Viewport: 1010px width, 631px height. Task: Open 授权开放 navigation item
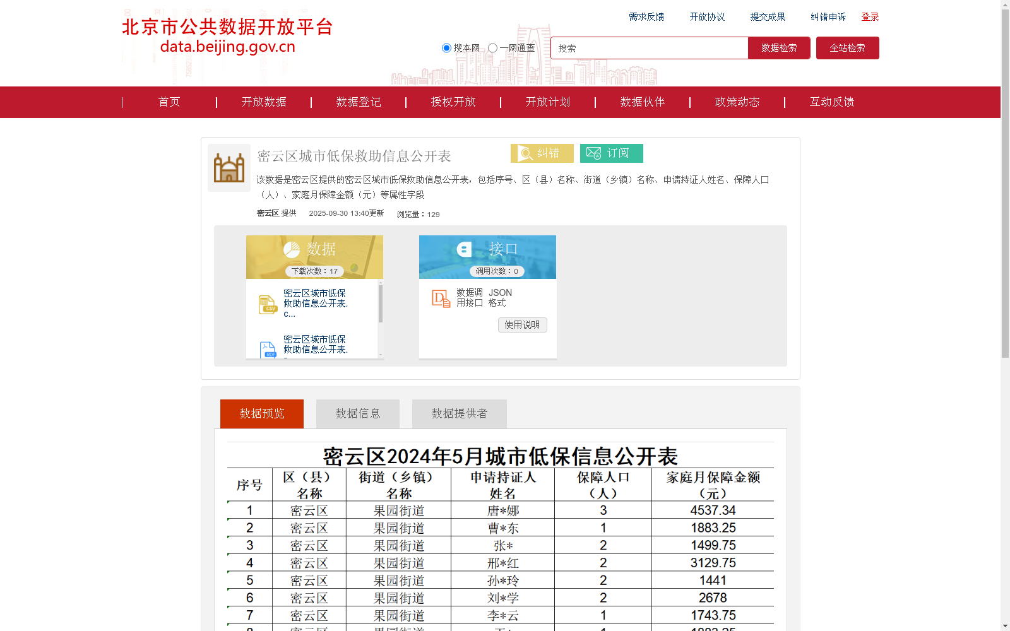(453, 102)
